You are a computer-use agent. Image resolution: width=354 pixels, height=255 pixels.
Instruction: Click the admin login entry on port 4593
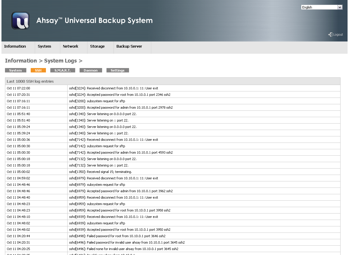tap(121, 152)
